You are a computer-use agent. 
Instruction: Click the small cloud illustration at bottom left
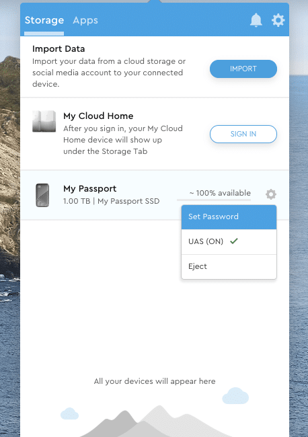(x=69, y=413)
